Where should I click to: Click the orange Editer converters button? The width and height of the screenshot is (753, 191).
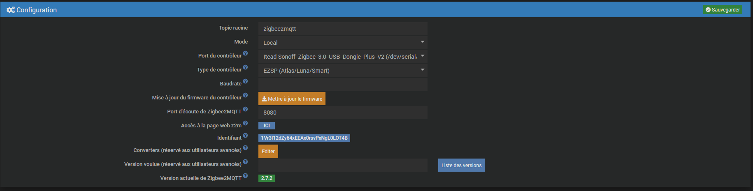(x=268, y=151)
